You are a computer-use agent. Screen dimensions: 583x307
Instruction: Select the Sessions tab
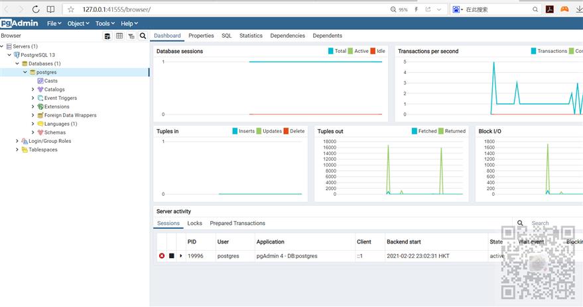pos(168,223)
